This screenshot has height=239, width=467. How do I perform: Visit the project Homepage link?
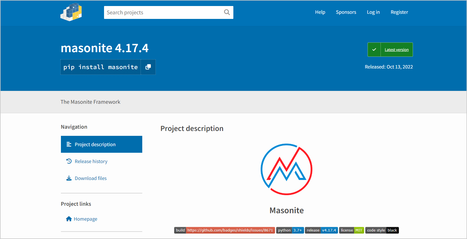tap(85, 219)
